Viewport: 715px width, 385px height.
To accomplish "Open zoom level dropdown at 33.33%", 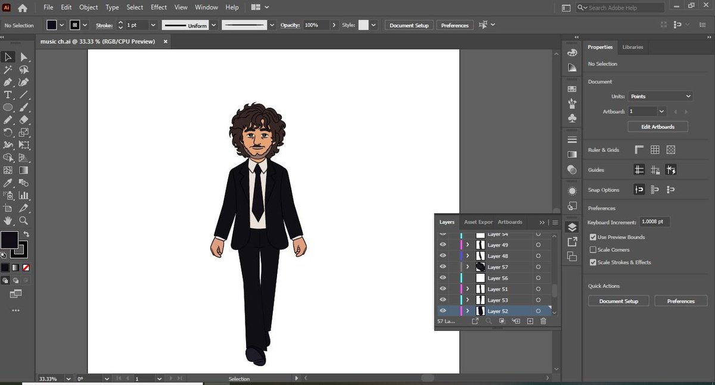I will click(68, 378).
